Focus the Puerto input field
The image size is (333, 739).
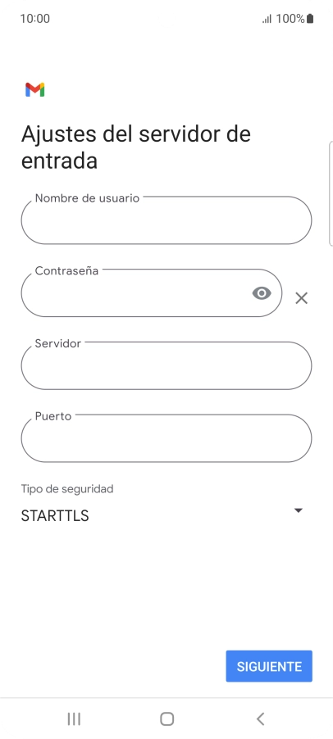166,438
